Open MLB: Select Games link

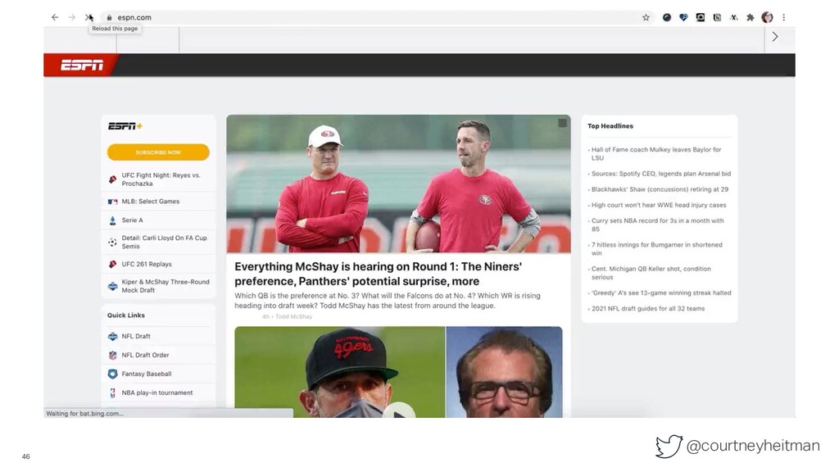tap(151, 202)
